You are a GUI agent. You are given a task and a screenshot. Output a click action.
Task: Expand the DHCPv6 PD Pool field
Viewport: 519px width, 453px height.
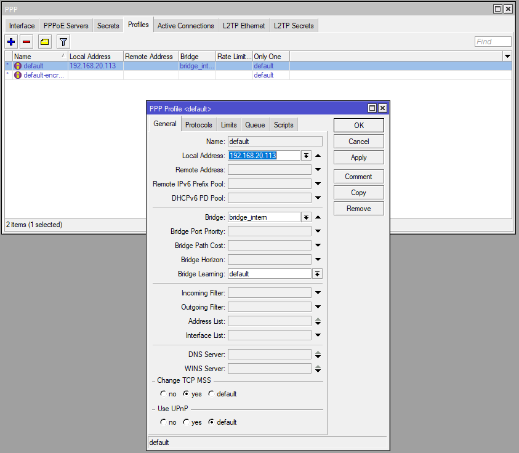click(318, 198)
